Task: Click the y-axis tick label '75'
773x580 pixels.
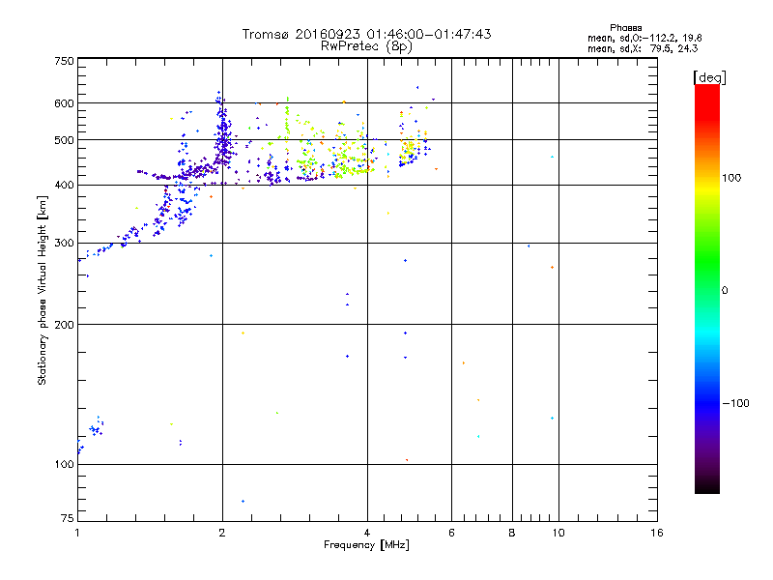Action: (67, 518)
